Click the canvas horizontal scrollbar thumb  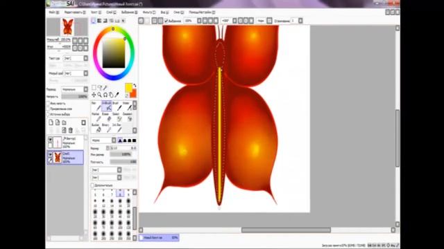[x=286, y=230]
